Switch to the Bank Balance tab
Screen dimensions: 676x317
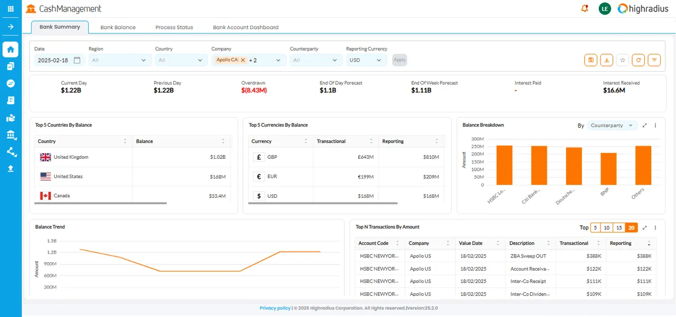[x=118, y=27]
